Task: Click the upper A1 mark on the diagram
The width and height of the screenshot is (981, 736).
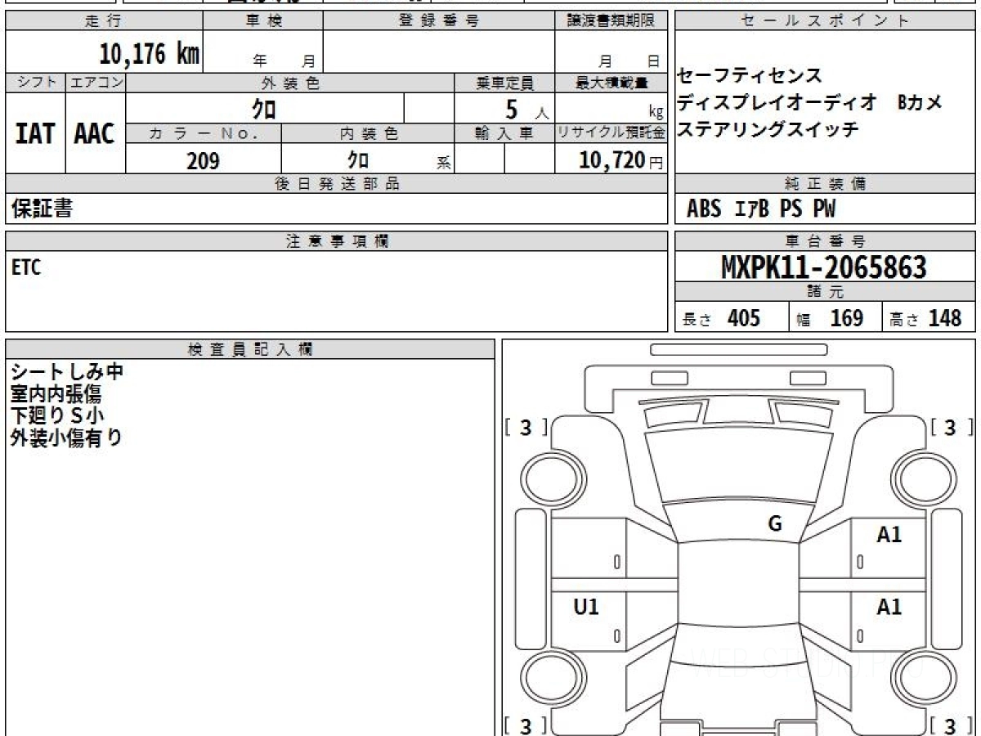Action: (889, 536)
